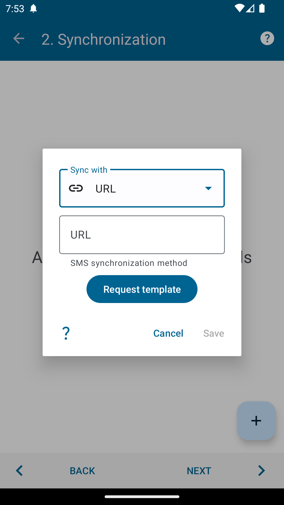
Task: Tap the notification bell in status bar
Action: point(33,8)
